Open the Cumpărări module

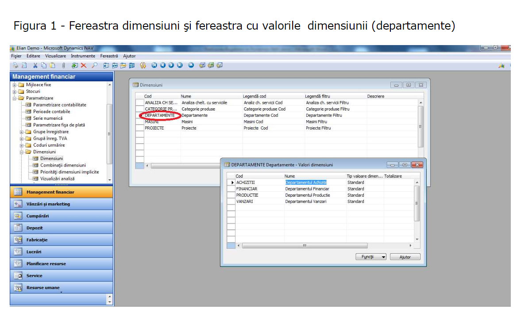(38, 216)
